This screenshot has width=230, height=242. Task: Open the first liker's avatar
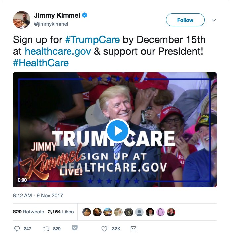(x=87, y=212)
